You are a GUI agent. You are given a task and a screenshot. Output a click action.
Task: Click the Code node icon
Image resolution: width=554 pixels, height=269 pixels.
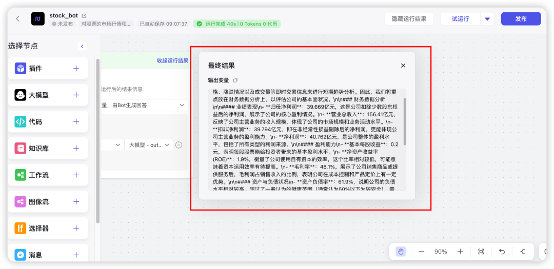pos(20,122)
